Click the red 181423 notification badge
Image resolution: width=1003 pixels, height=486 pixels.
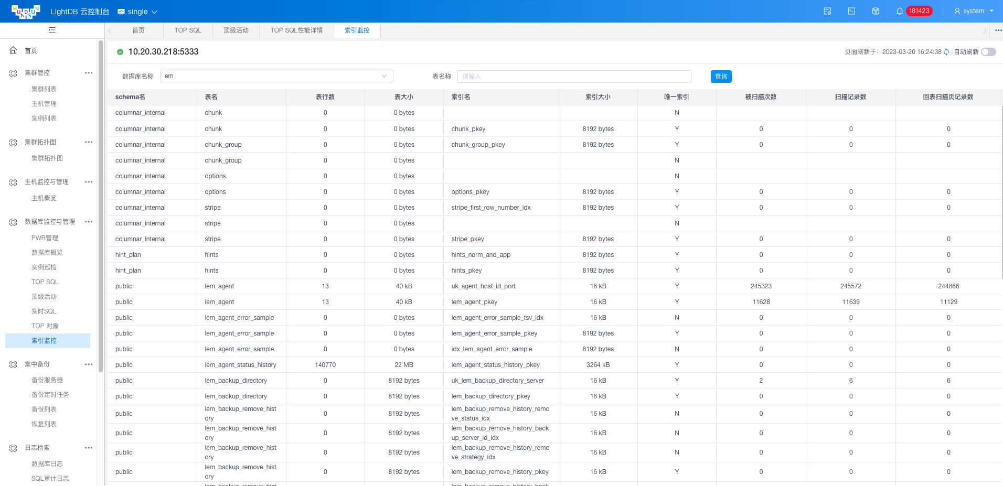pyautogui.click(x=919, y=11)
